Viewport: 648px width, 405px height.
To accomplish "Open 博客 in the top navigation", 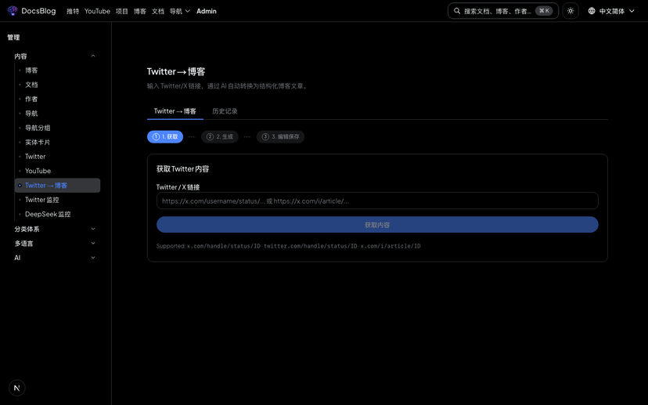I will click(139, 11).
